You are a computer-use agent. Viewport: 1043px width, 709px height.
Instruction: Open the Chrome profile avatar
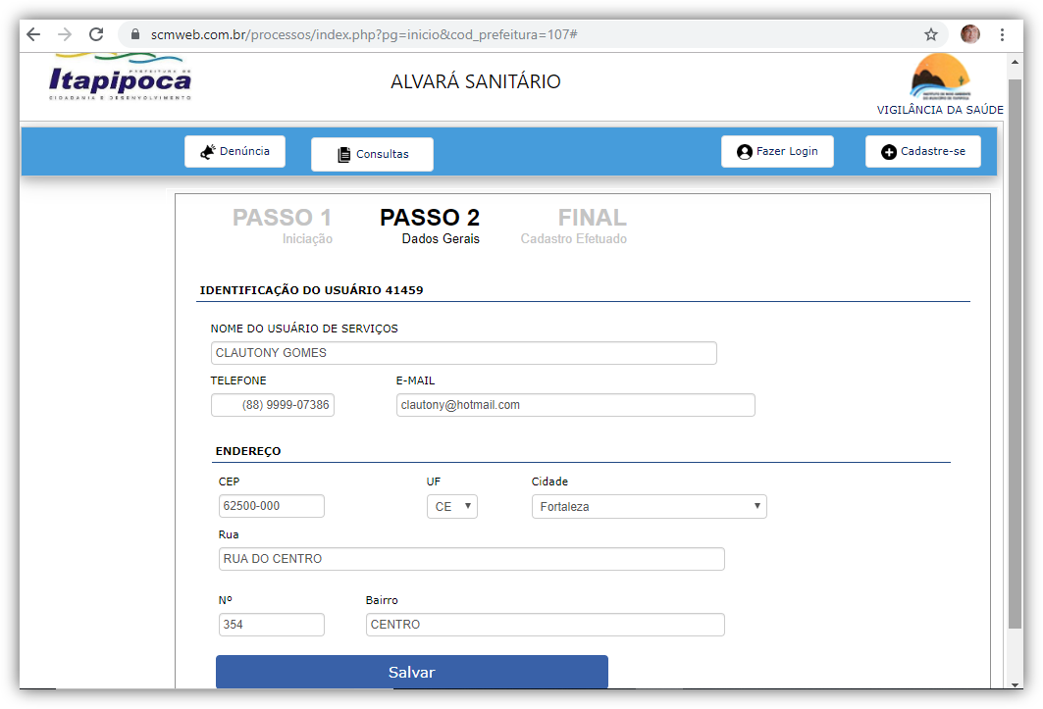tap(969, 34)
